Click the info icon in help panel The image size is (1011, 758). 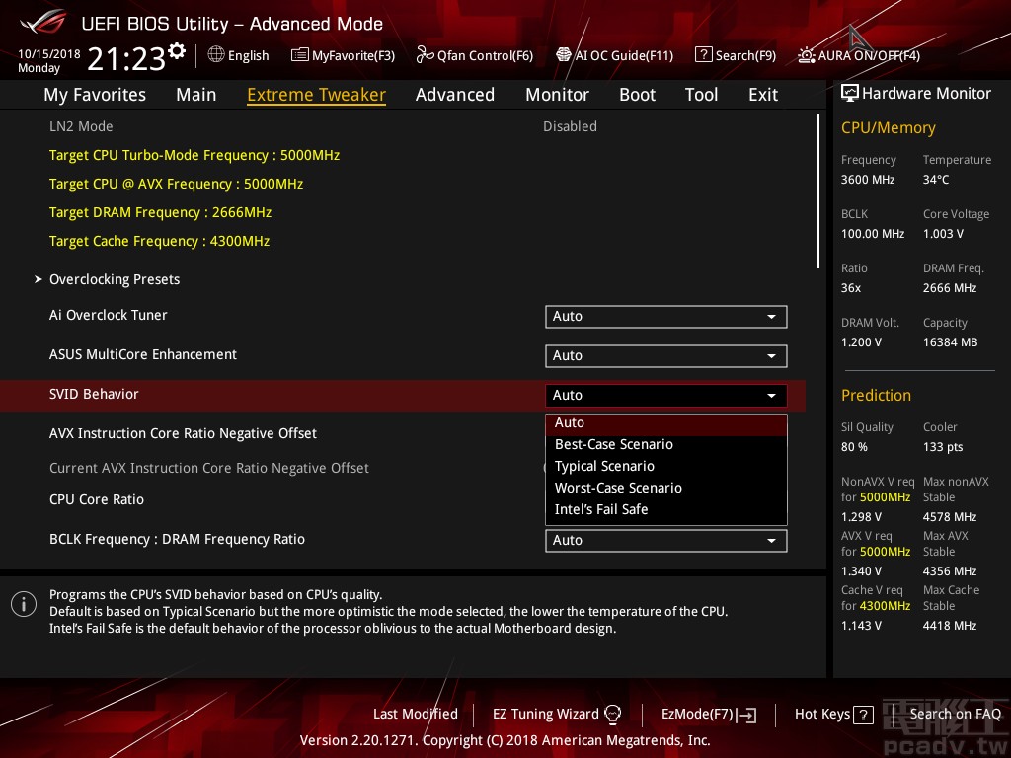click(x=24, y=604)
